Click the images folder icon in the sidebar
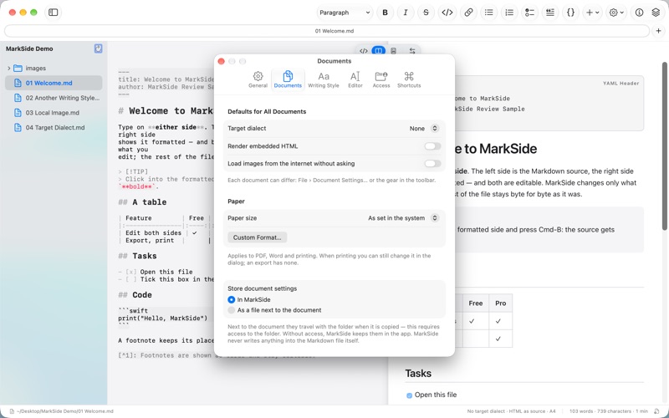Viewport: 669px width, 418px height. click(18, 69)
